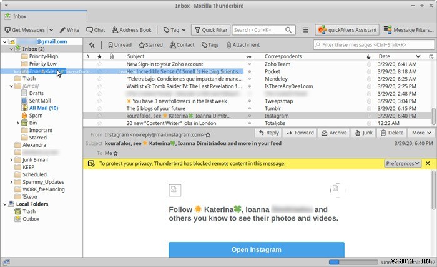
Task: Click the Open Instagram button
Action: (257, 249)
